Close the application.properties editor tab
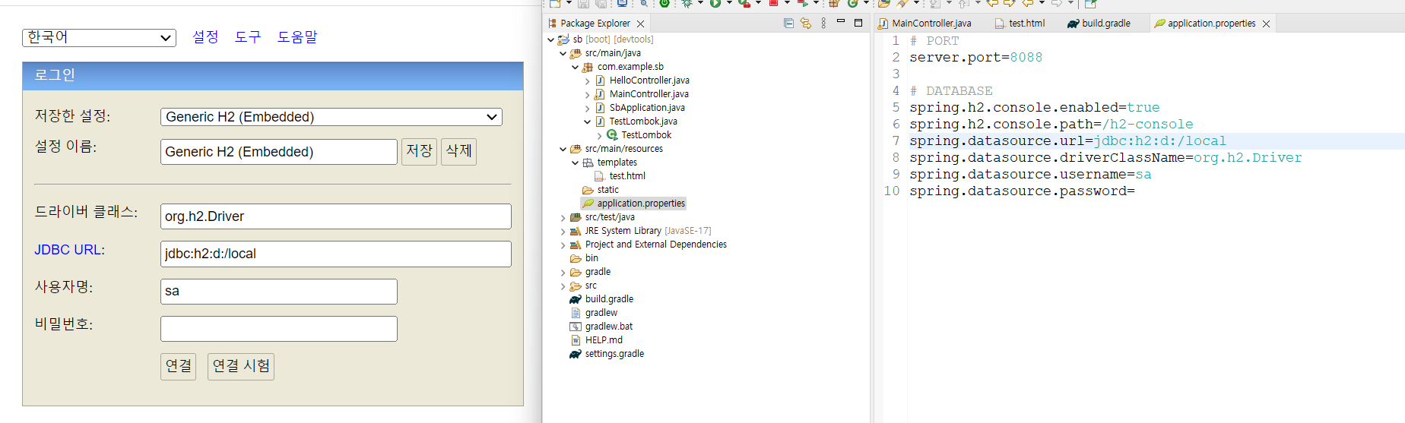Screen dimensions: 1405x423 coord(1266,24)
